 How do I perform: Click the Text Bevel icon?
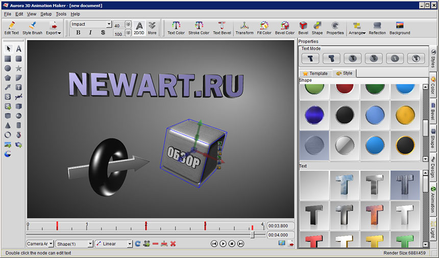click(x=222, y=28)
